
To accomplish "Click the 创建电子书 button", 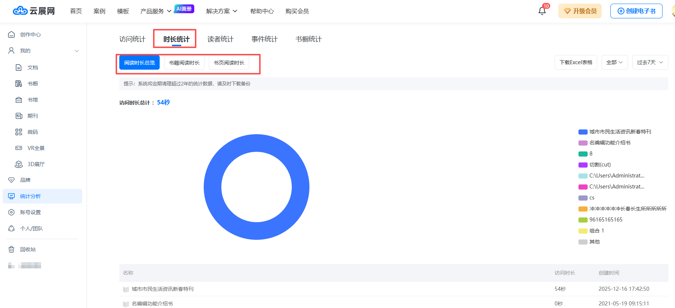I will (636, 11).
